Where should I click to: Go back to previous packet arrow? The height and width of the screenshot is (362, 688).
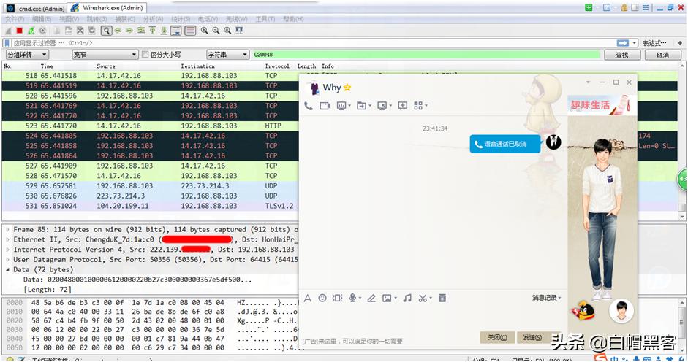click(118, 31)
